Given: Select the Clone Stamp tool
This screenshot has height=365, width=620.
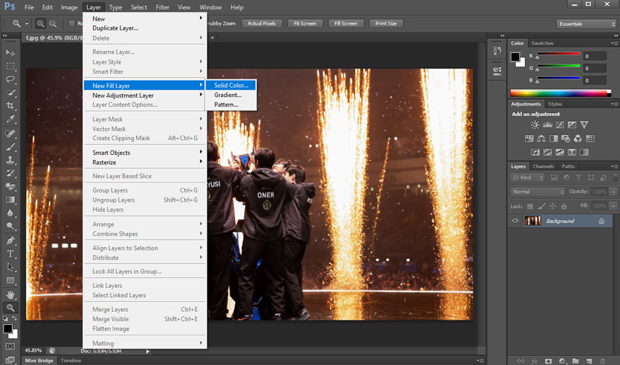Looking at the screenshot, I should (x=11, y=160).
